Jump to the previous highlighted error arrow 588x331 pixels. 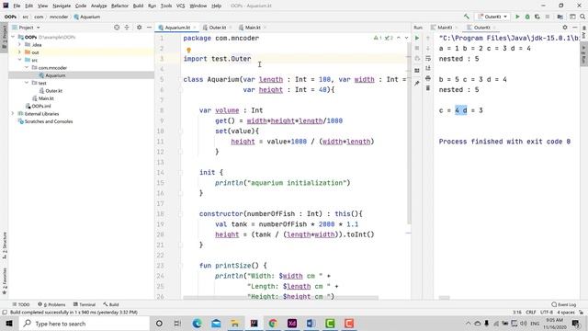click(399, 38)
